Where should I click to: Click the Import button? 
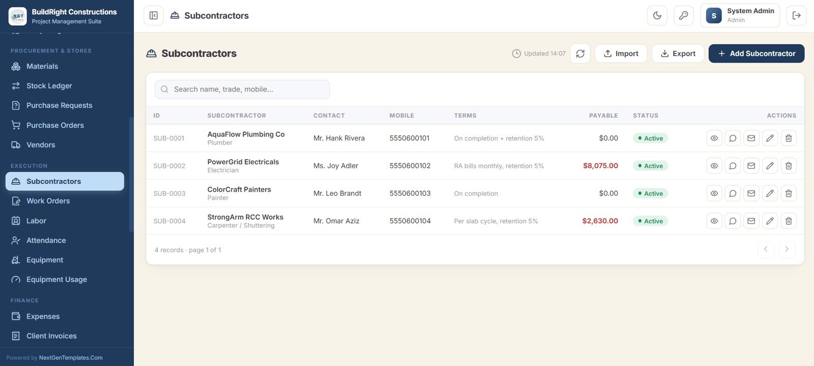click(x=621, y=53)
